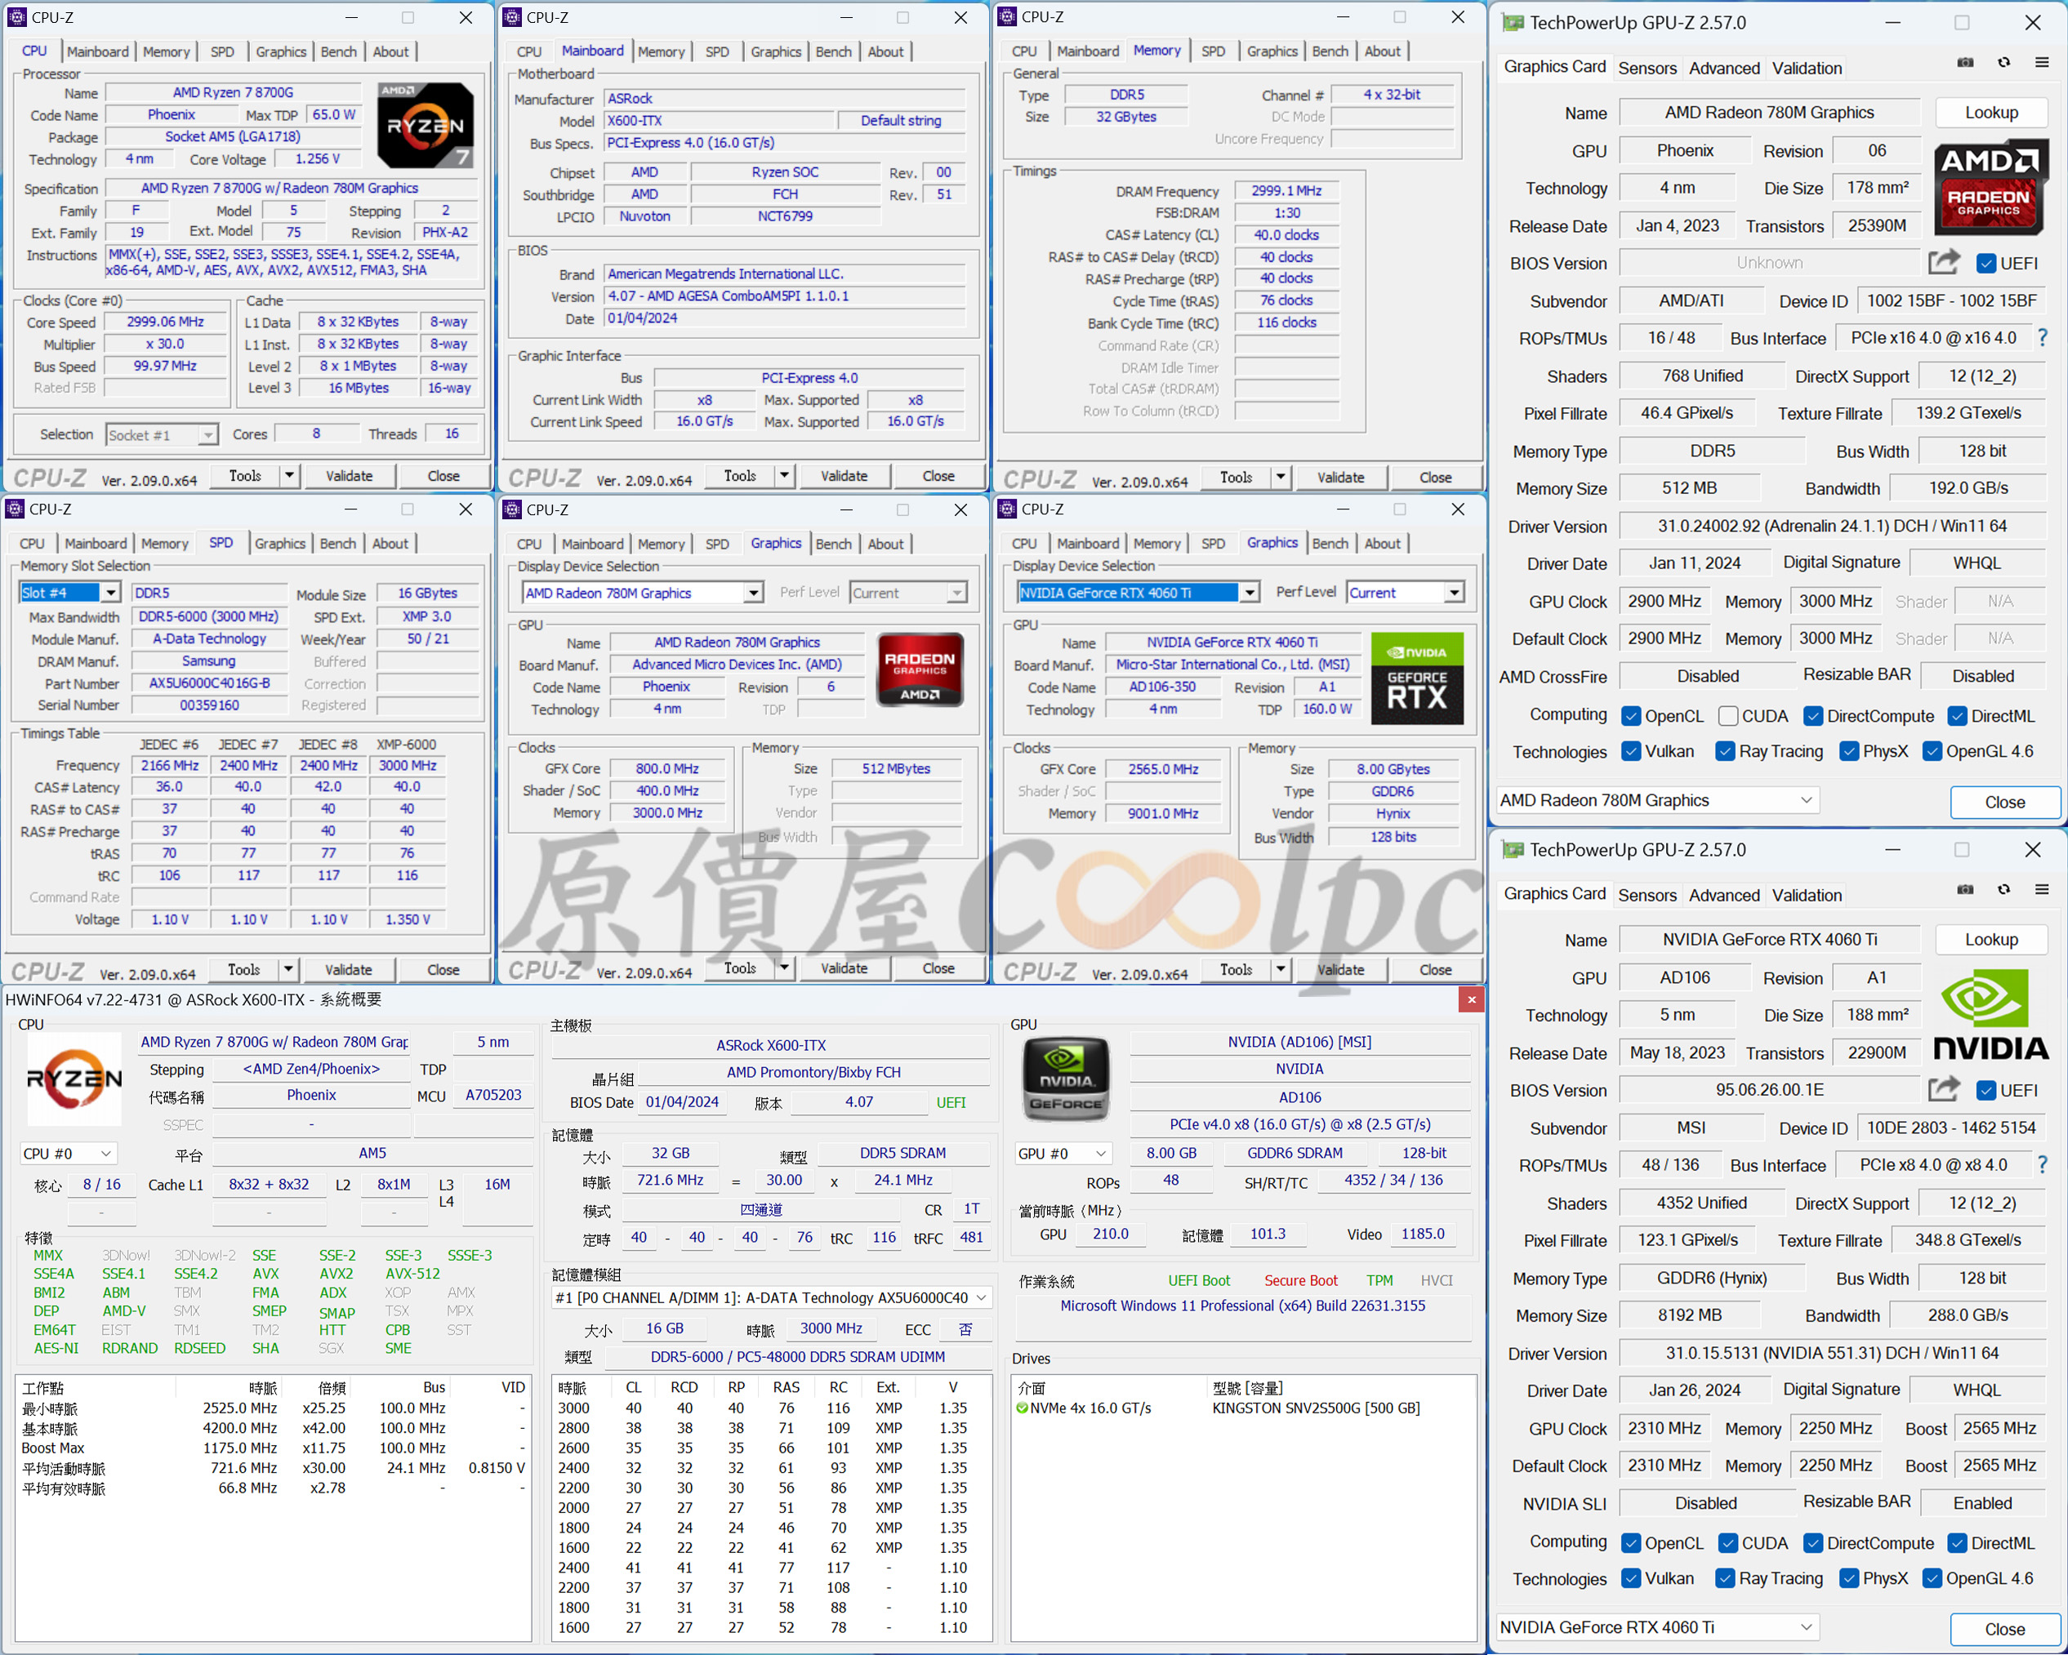Click GeForce RTX logo in CPU-Z Graphics window

[1417, 678]
